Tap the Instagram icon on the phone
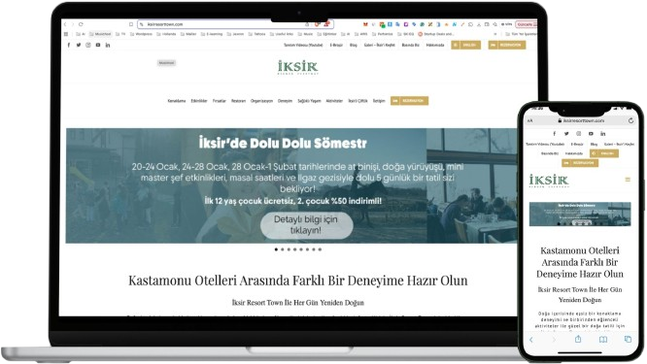 pyautogui.click(x=578, y=134)
